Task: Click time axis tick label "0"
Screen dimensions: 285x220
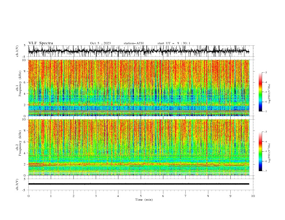Action: point(28,196)
